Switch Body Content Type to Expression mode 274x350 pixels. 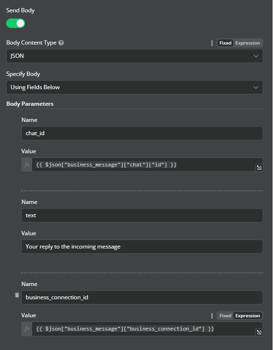pyautogui.click(x=247, y=43)
